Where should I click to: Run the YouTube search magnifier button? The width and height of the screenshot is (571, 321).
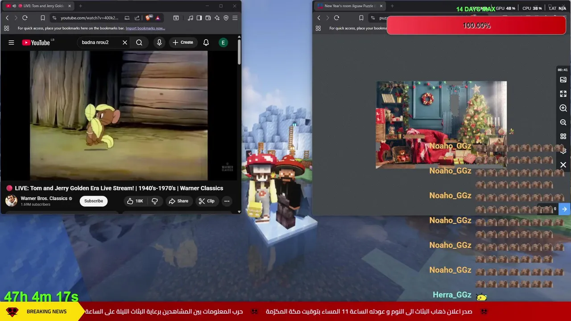click(x=139, y=42)
